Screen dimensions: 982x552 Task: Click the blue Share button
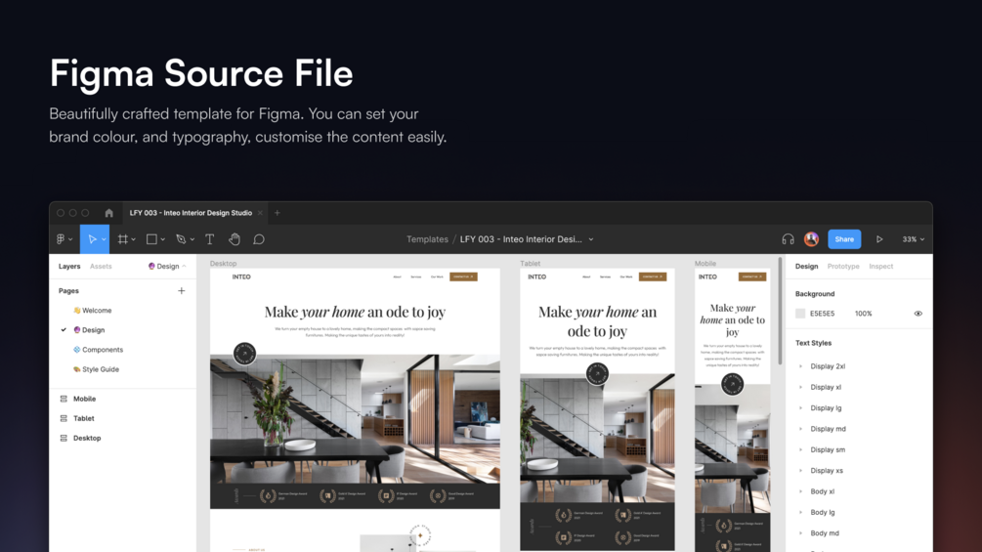[844, 239]
